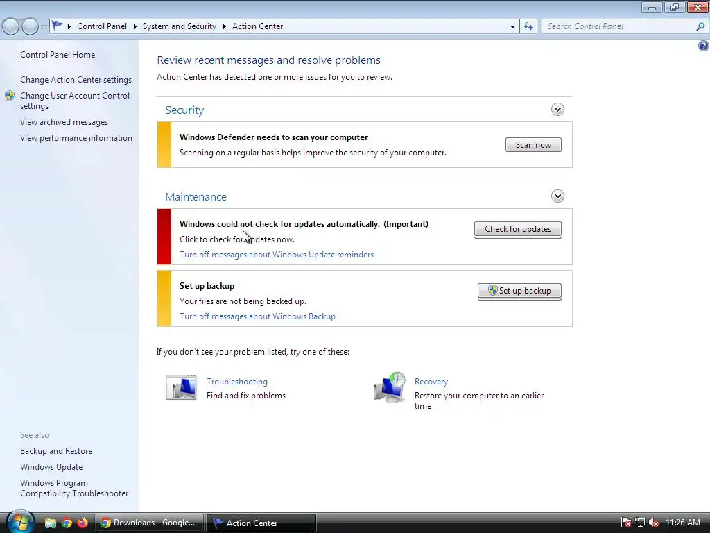This screenshot has height=533, width=710.
Task: Open Windows Update under See also
Action: point(51,467)
